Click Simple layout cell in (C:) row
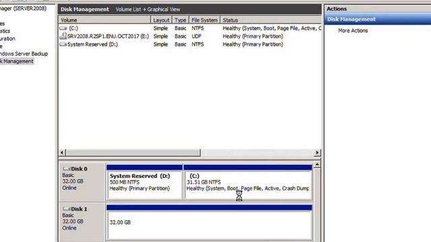Viewport: 431px width, 242px height. click(x=160, y=28)
